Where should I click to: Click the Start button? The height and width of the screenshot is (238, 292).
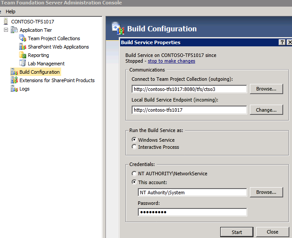coord(237,232)
